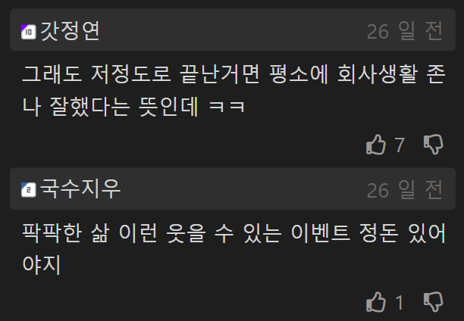The image size is (464, 321).
Task: Click the level 10 badge beside 갓정연
Action: coord(28,32)
